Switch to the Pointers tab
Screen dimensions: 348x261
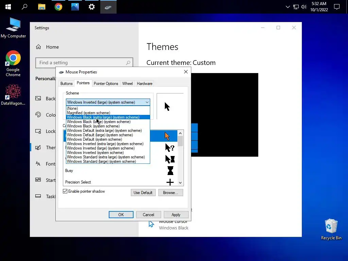point(83,83)
